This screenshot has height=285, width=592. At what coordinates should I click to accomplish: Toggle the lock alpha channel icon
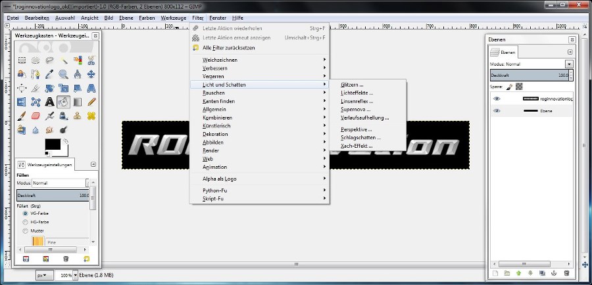click(x=520, y=86)
